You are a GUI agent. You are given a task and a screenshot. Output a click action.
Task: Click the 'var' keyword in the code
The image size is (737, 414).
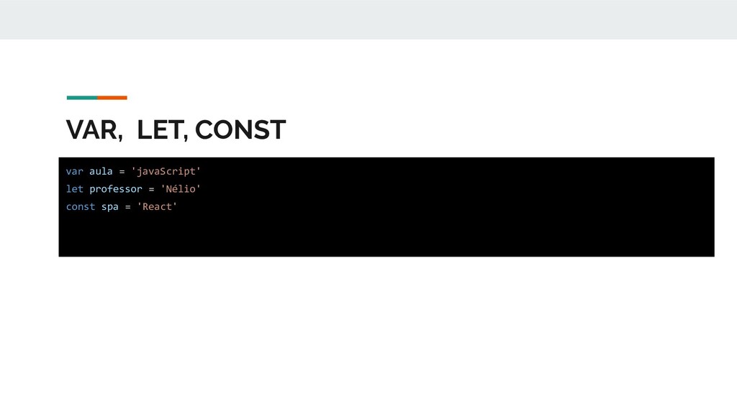[x=74, y=171]
